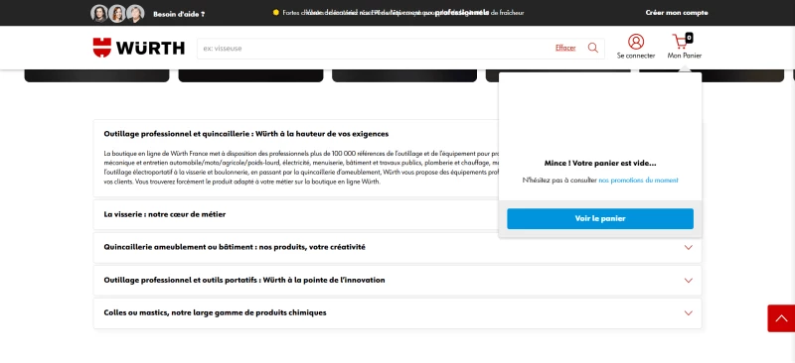Screen dimensions: 795x363
Task: Click Créer mon compte
Action: tap(677, 13)
